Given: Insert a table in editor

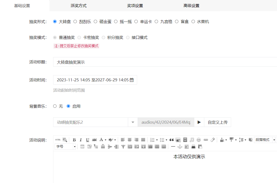Looking at the screenshot, I should pyautogui.click(x=82, y=147).
